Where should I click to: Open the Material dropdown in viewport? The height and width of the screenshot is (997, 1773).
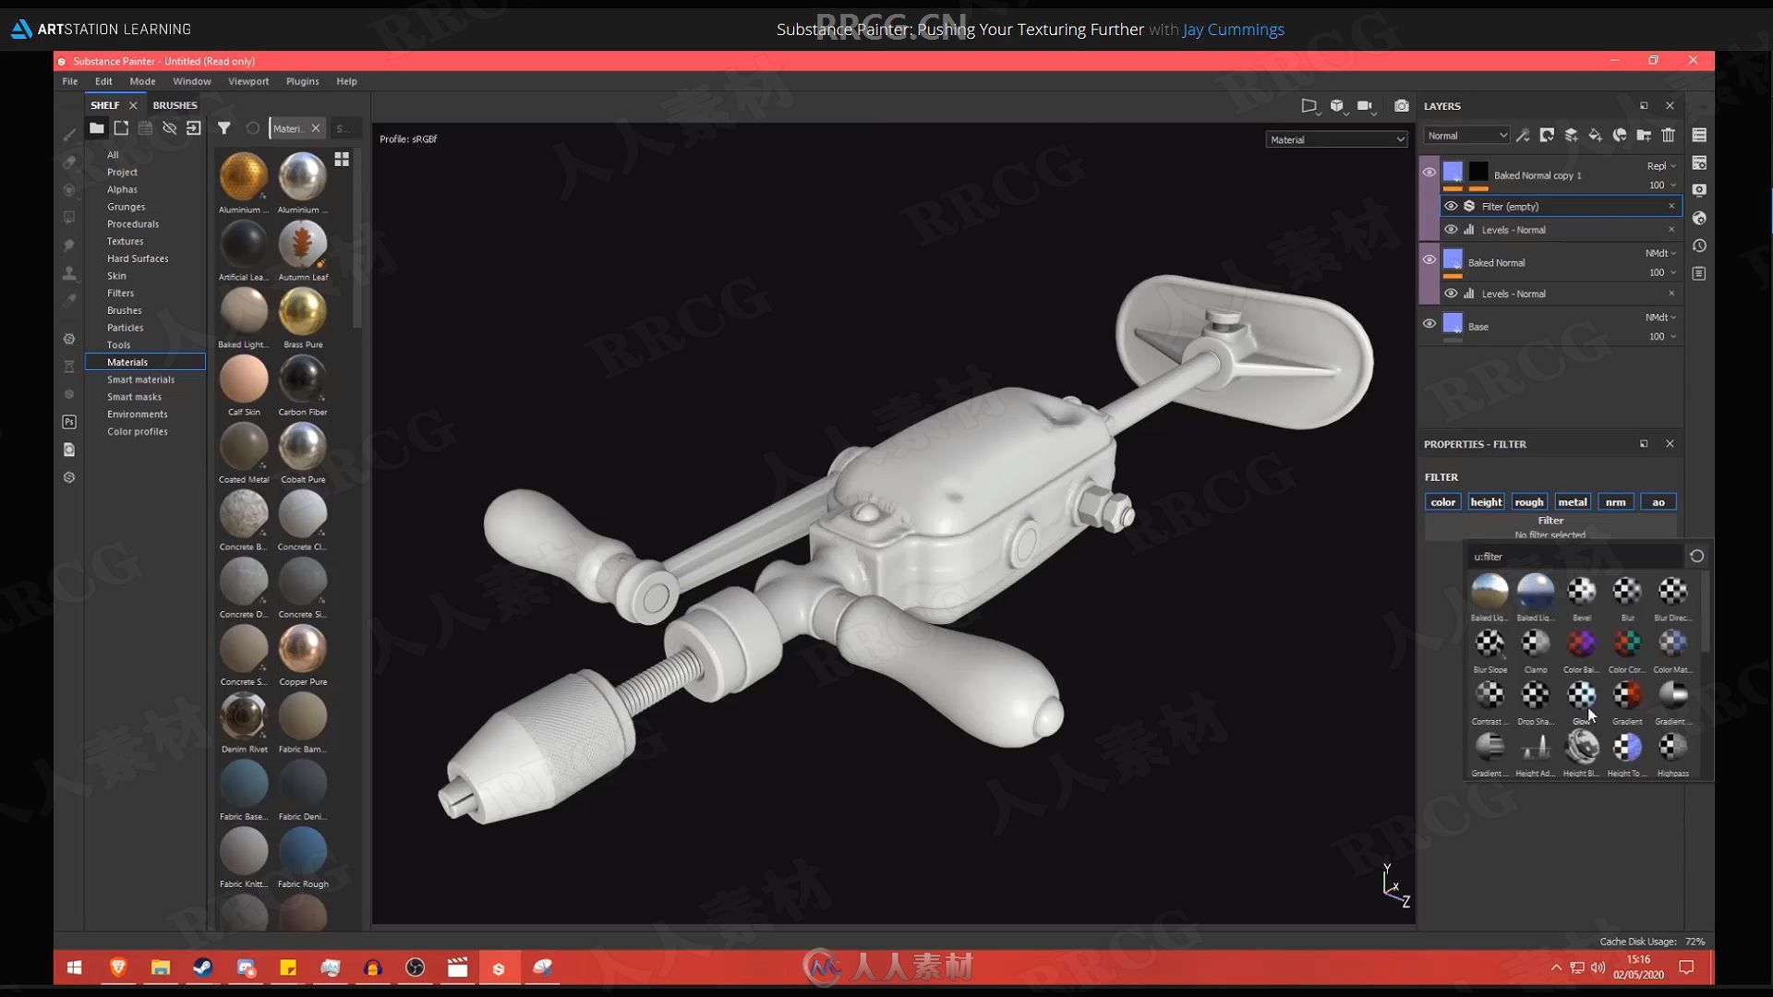(1336, 138)
